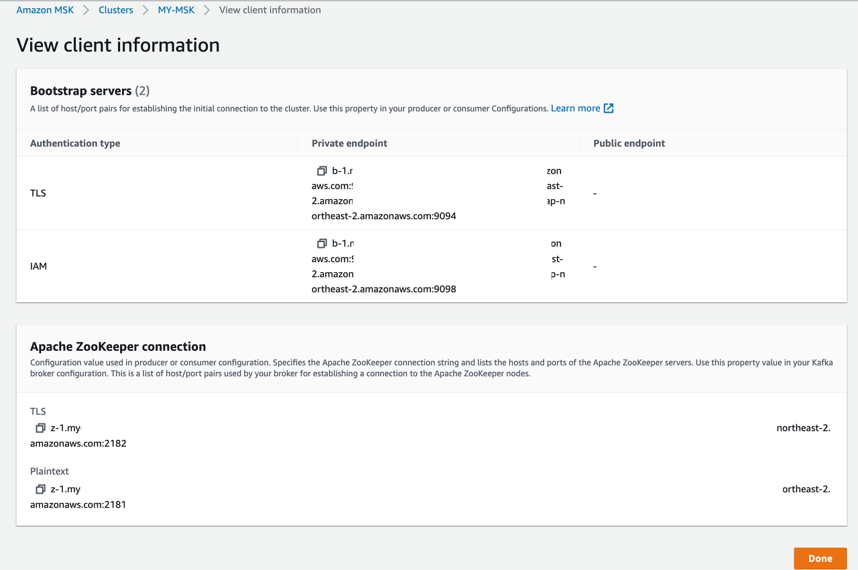Viewport: 858px width, 570px height.
Task: Copy the IAM bootstrap private endpoint
Action: coord(322,243)
